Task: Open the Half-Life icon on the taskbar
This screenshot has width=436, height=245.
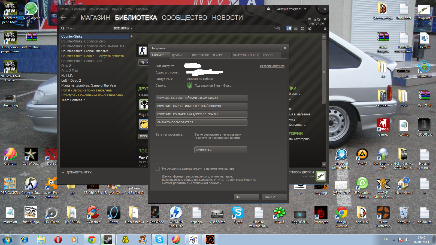Action: (210, 240)
